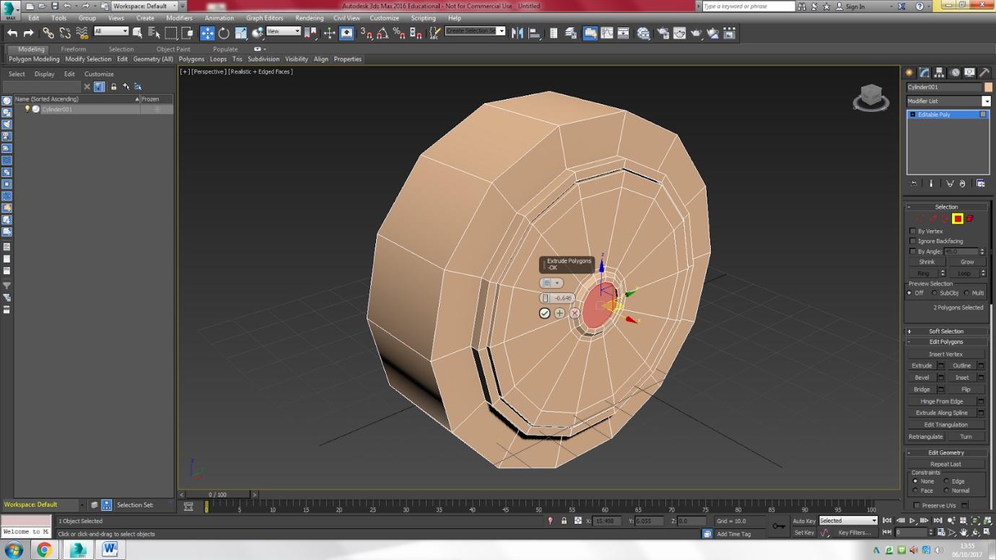Switch to the Object Paint ribbon tab
Viewport: 996px width, 560px height.
(x=173, y=49)
